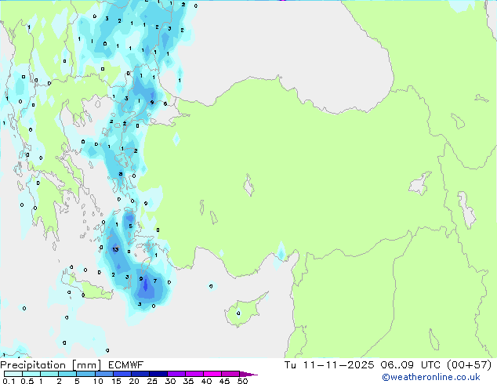This screenshot has width=497, height=384.
Task: Click the 45–50 mm legend color box
Action: [230, 374]
